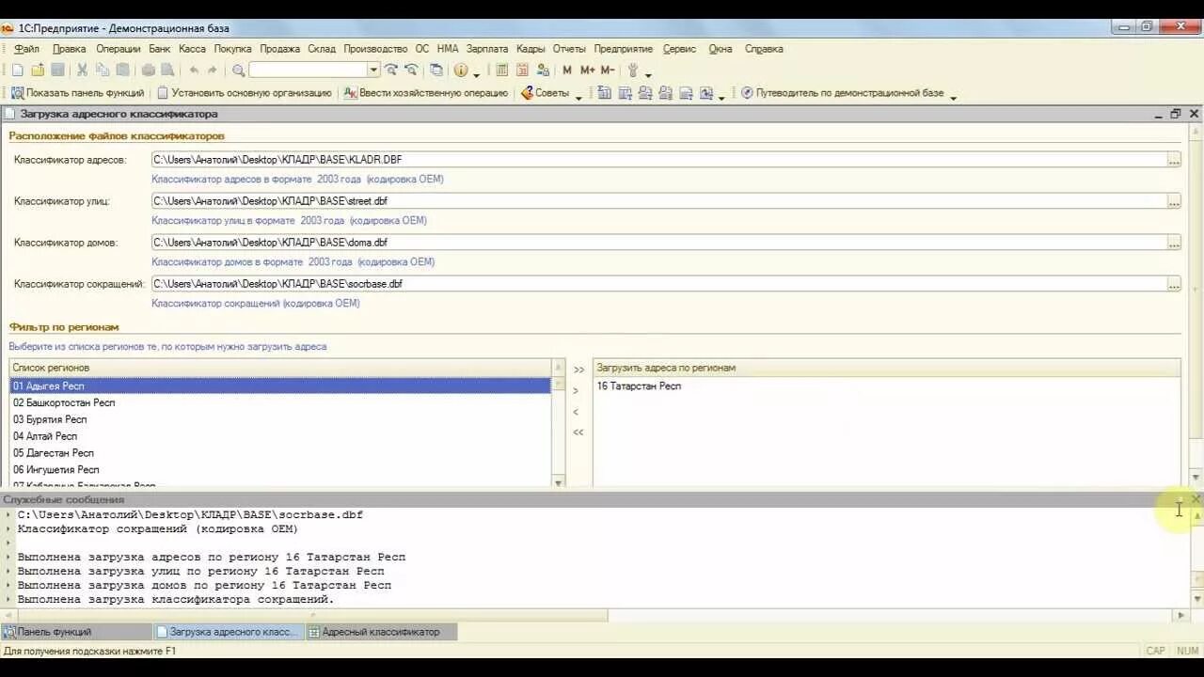This screenshot has width=1204, height=677.
Task: Click Ввести хозяйственную операцию button
Action: (425, 93)
